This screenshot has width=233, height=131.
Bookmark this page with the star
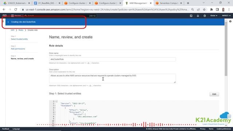[x=204, y=9]
